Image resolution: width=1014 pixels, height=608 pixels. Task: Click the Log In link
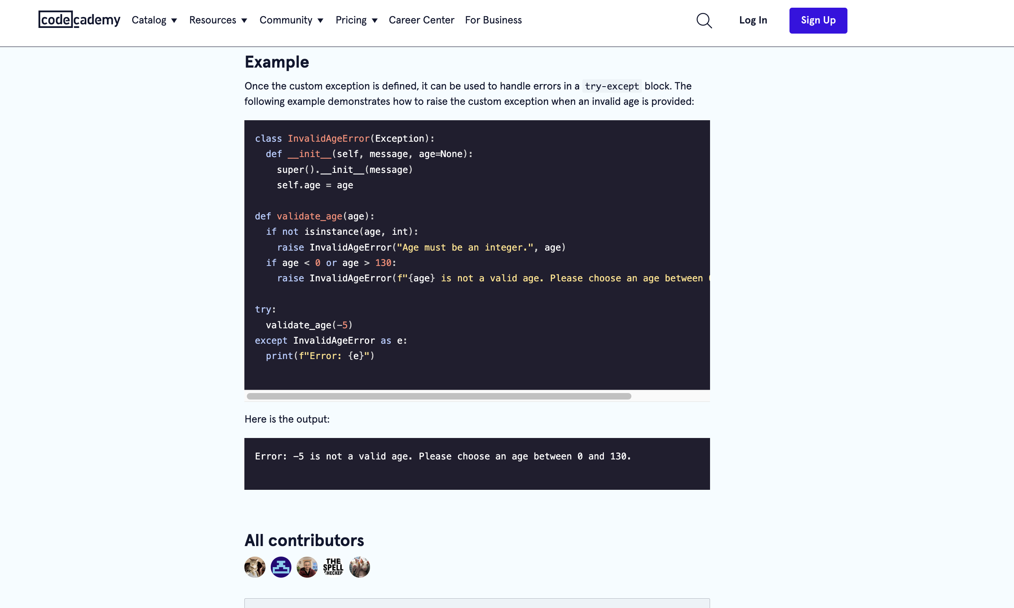click(753, 20)
